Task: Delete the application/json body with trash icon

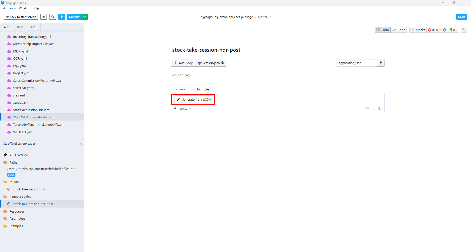Action: pos(381,63)
